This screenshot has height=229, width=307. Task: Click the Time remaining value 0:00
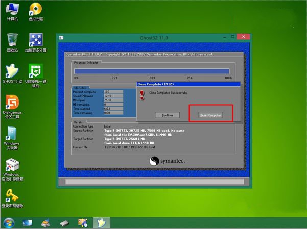pyautogui.click(x=113, y=113)
